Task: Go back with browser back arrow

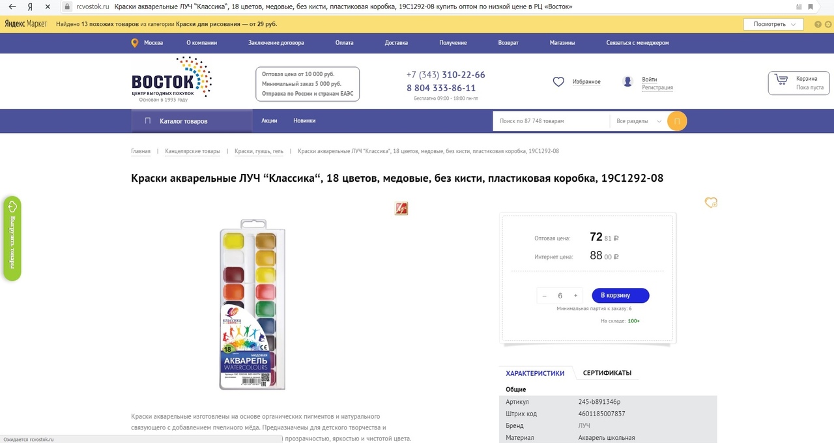Action: 12,7
